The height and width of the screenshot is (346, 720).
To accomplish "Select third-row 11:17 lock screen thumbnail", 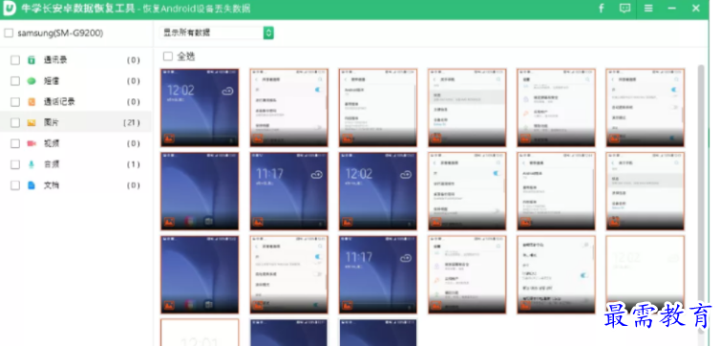I will tap(378, 274).
